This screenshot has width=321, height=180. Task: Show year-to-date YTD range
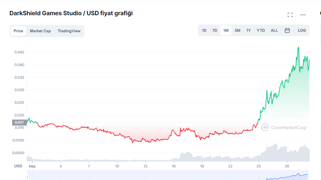coord(261,30)
